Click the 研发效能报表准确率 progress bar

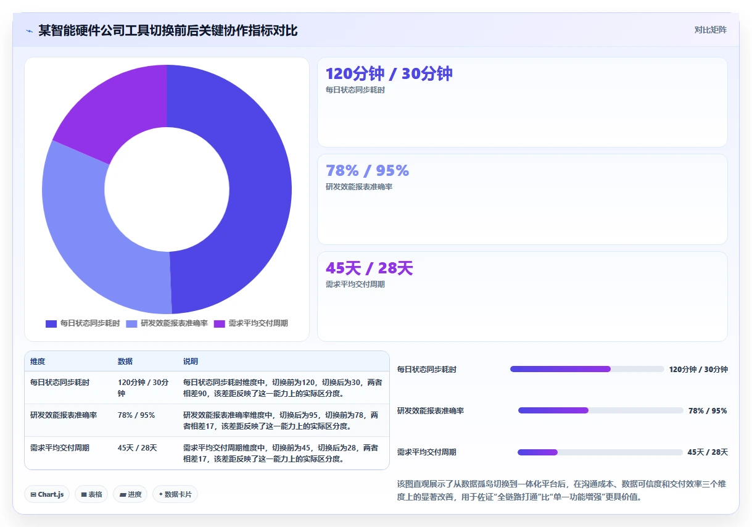(600, 410)
